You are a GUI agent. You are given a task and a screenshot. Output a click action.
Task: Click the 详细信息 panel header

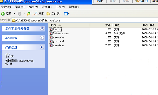(24, 47)
